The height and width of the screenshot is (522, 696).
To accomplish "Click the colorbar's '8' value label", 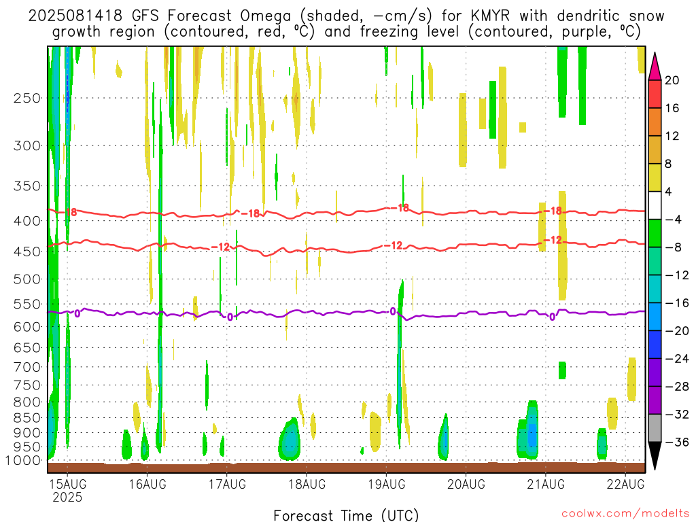I will click(x=669, y=164).
